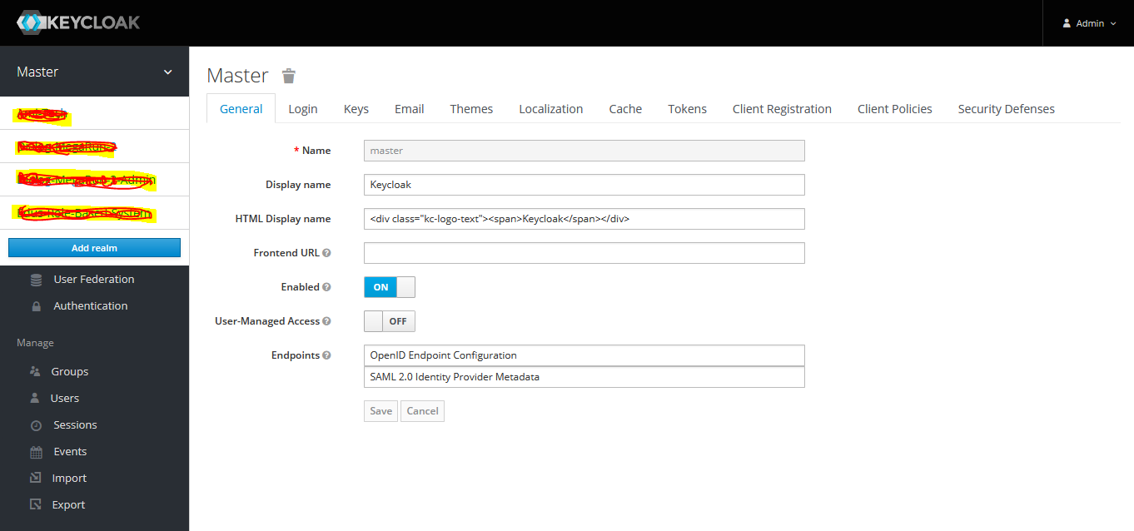This screenshot has height=531, width=1134.
Task: Click the Events calendar icon
Action: point(36,452)
